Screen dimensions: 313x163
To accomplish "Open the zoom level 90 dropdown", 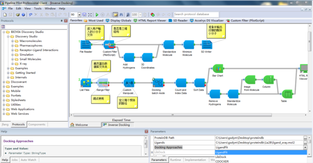I will 79,15.
